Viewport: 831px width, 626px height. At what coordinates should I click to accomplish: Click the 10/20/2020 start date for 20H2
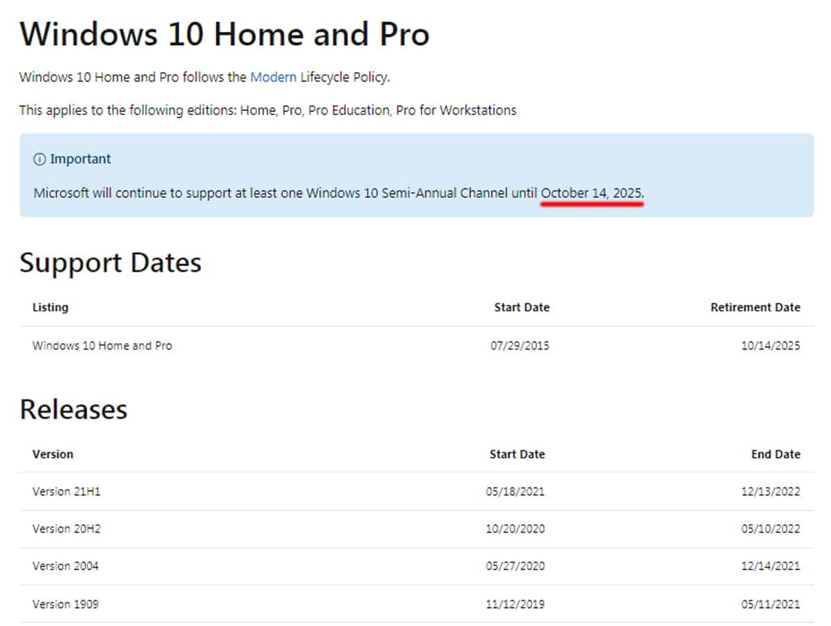click(515, 529)
